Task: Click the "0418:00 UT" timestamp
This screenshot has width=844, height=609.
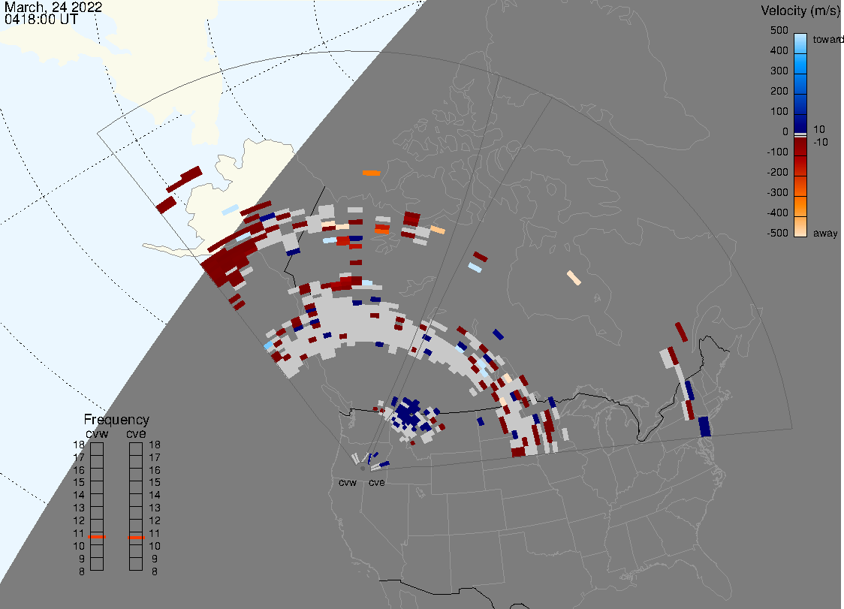Action: [41, 20]
